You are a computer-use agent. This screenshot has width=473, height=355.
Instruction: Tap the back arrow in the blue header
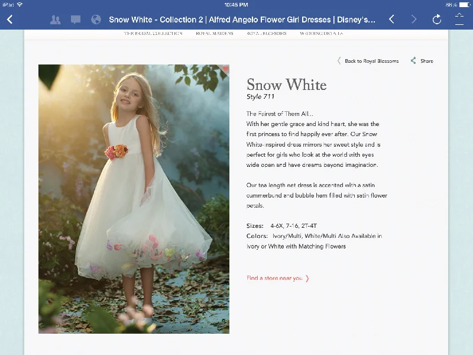tap(9, 20)
